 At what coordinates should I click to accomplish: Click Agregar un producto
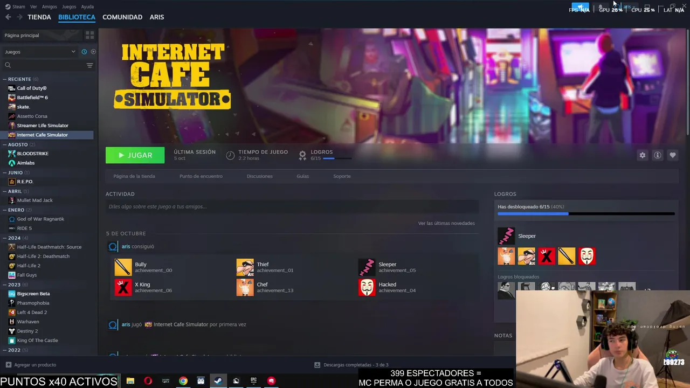pyautogui.click(x=30, y=365)
